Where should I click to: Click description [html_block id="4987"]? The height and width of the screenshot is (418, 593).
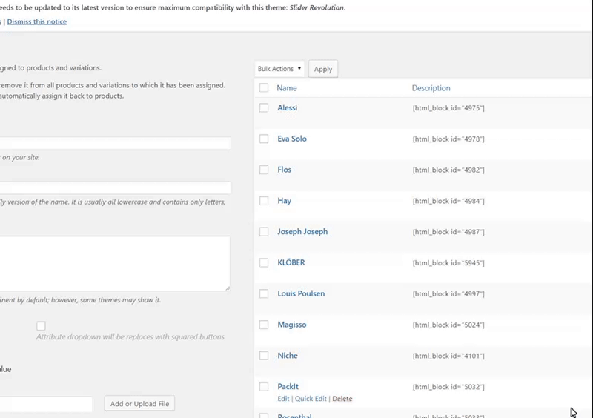448,232
